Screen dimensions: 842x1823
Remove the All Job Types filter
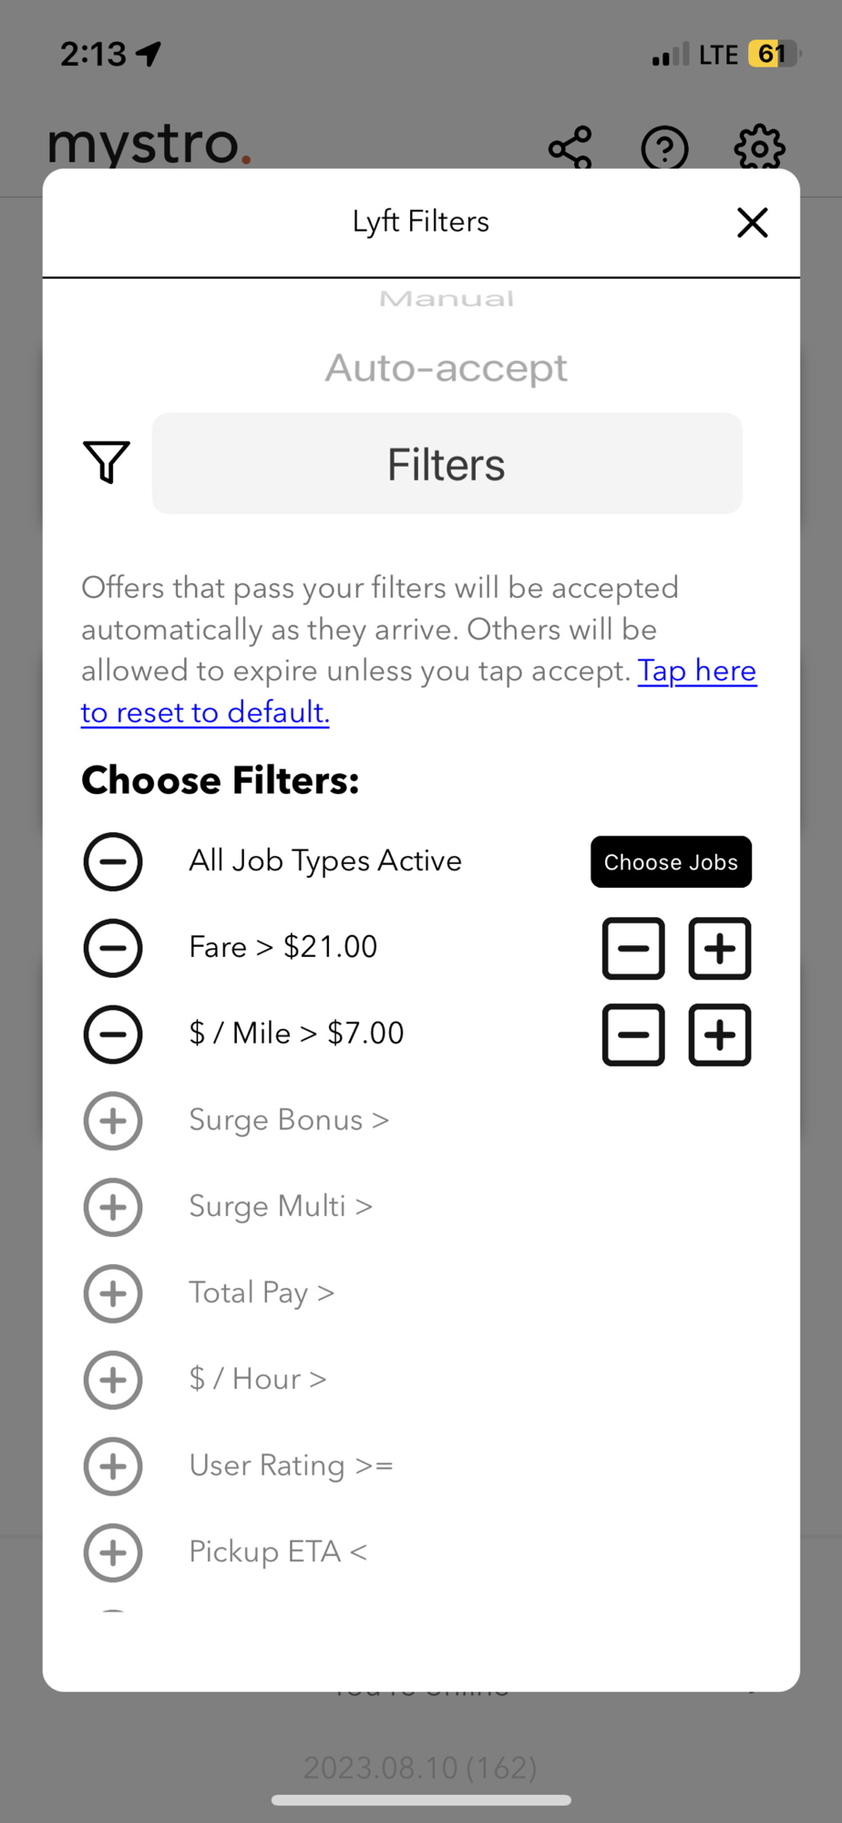[113, 861]
